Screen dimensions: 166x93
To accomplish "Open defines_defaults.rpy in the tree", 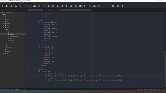I will [14, 36].
